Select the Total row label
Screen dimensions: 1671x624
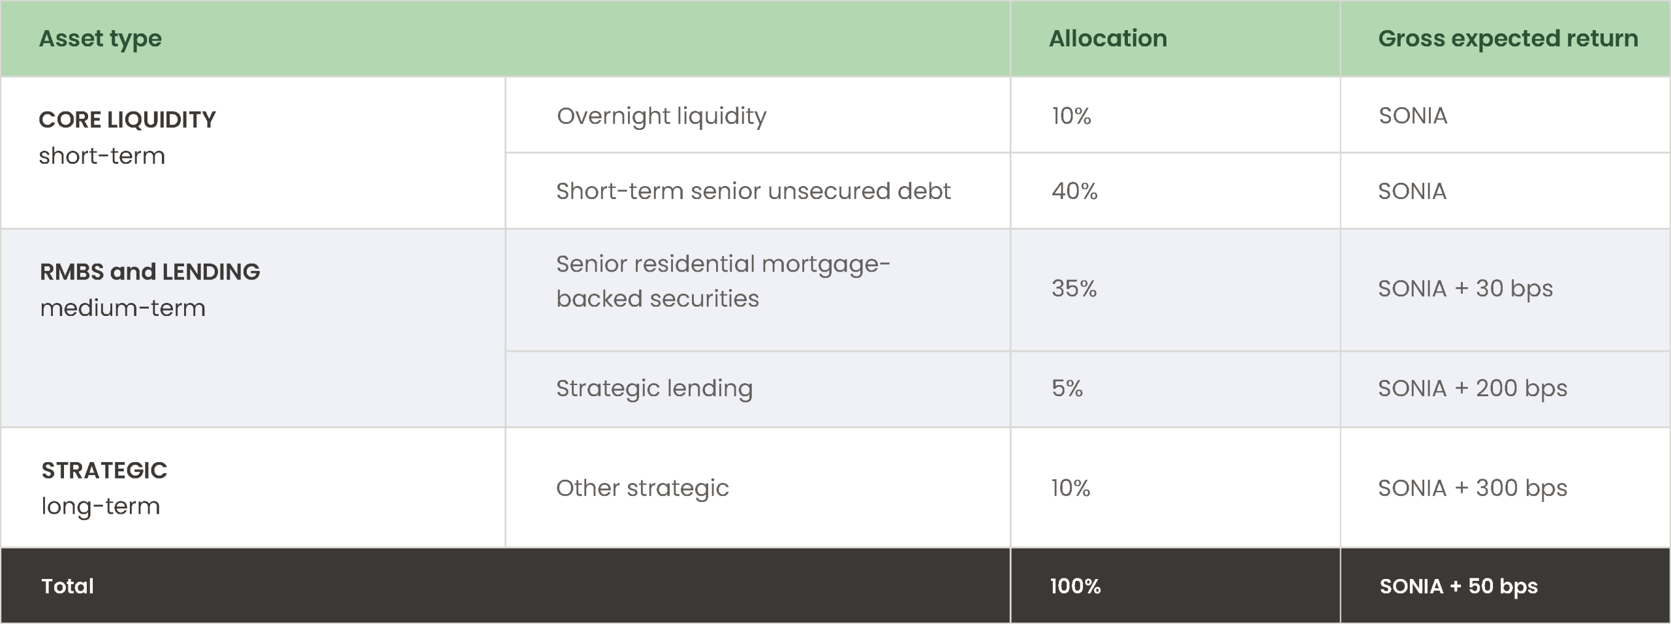pos(68,586)
